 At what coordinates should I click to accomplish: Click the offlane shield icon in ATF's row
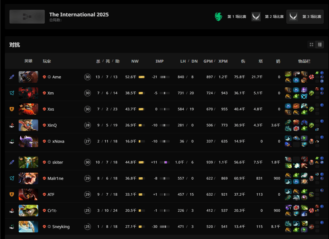[12, 194]
